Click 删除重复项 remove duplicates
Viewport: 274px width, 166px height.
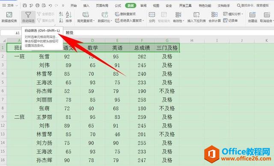125,14
